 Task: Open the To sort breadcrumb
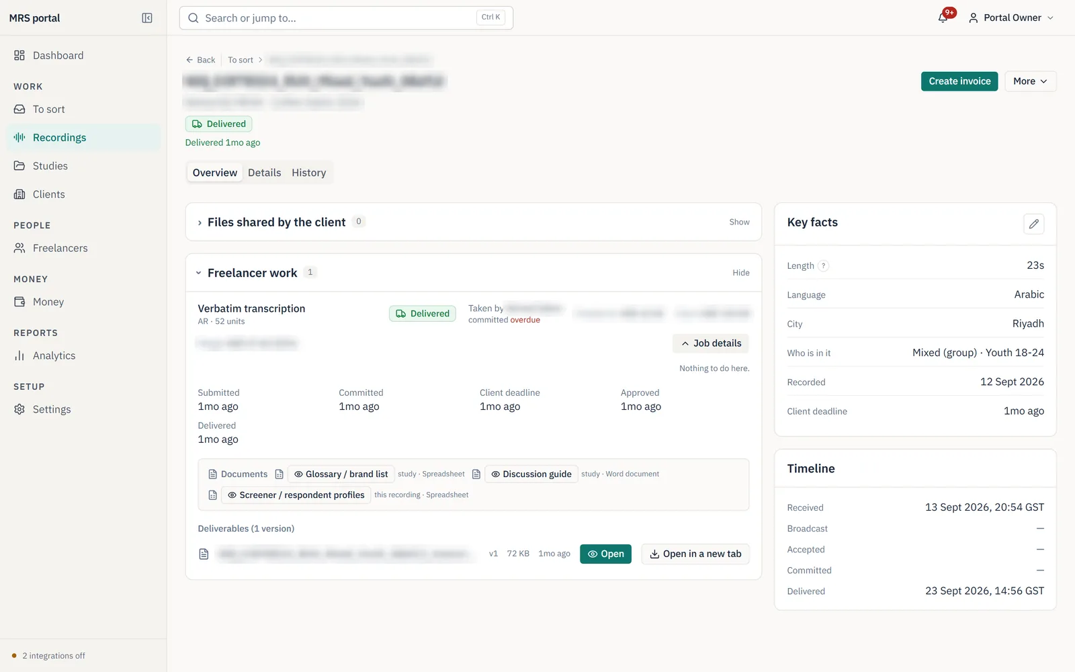[x=241, y=60]
